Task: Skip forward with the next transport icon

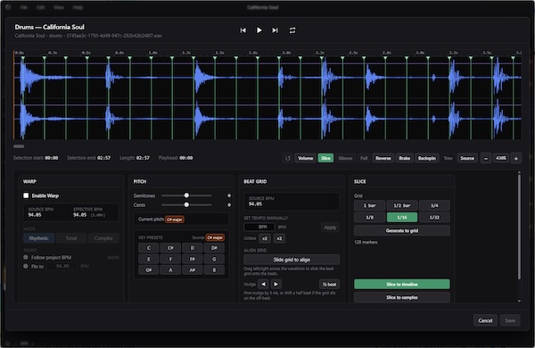Action: pyautogui.click(x=275, y=30)
